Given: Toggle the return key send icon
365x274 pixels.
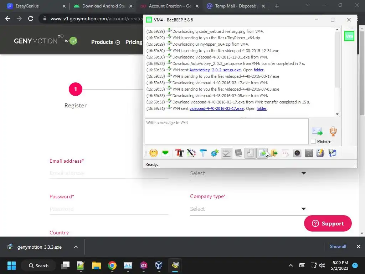Looking at the screenshot, I should [x=250, y=153].
